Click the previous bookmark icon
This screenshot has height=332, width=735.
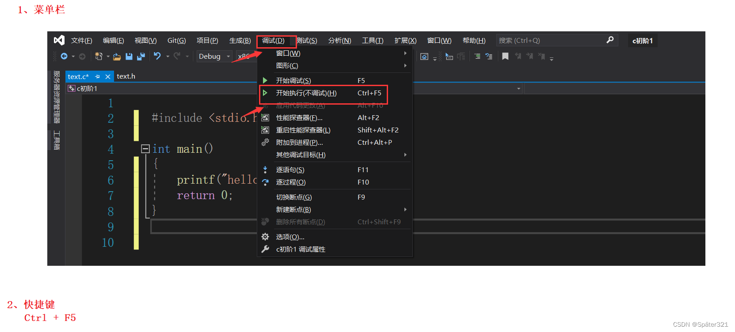[518, 56]
